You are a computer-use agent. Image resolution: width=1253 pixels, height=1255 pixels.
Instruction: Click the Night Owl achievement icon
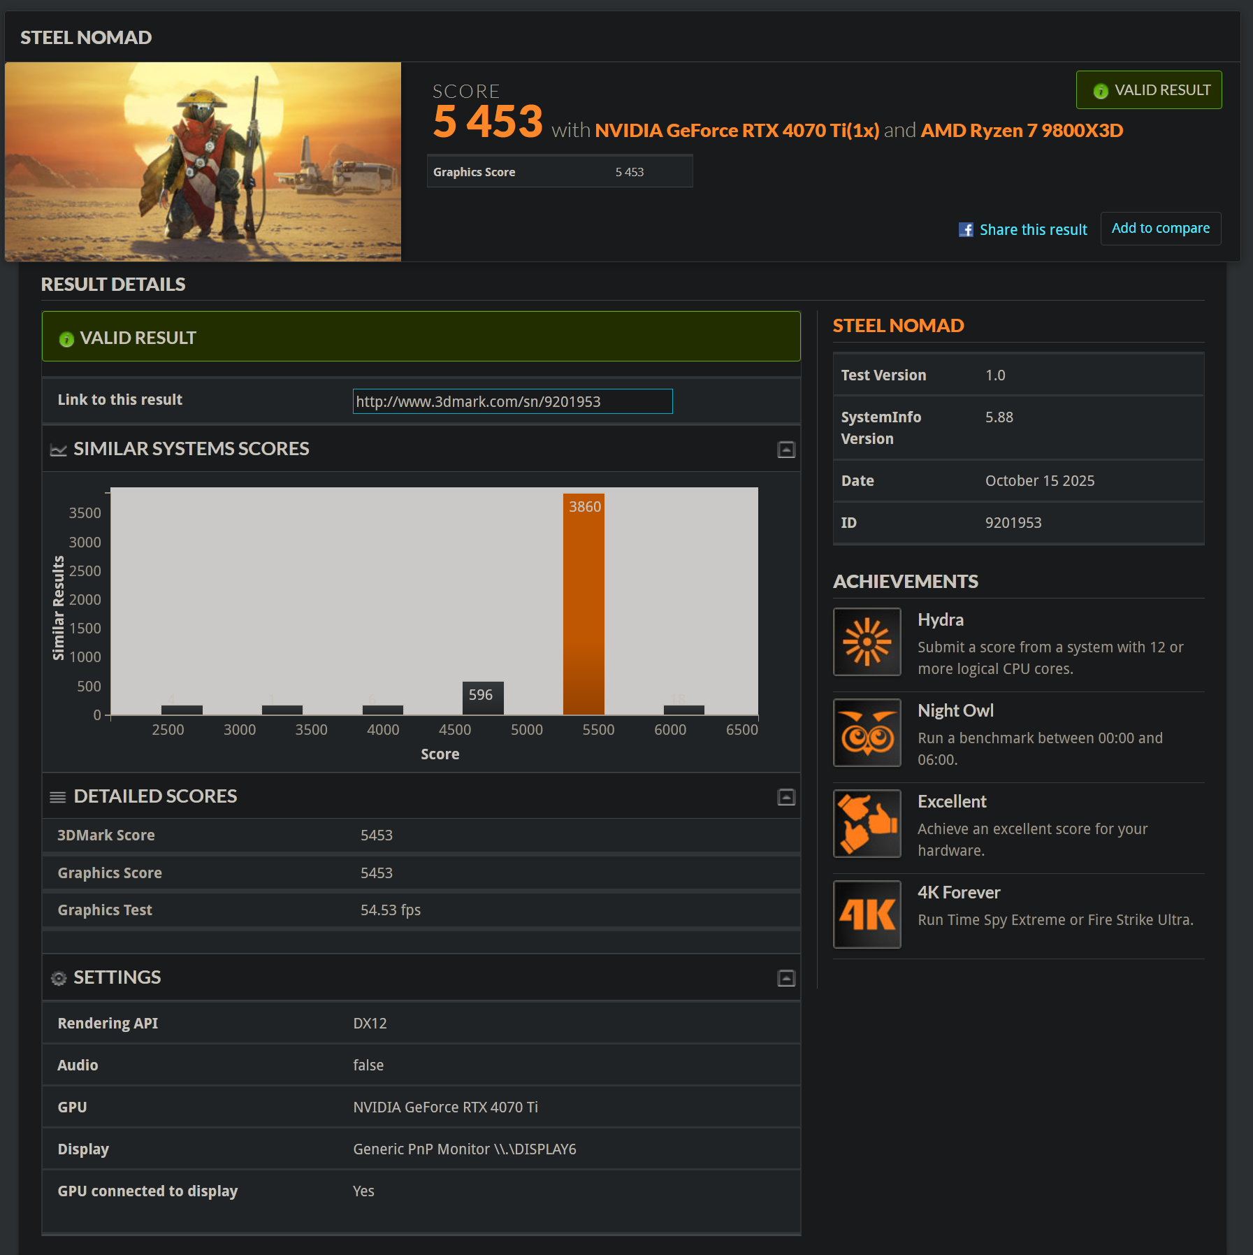tap(867, 733)
